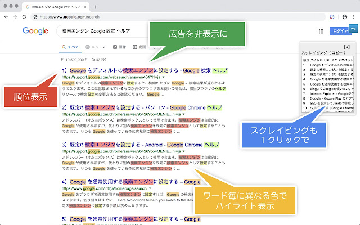
Task: Click scraping row 6 BingよりGoogleを使いたい
Action: click(328, 89)
